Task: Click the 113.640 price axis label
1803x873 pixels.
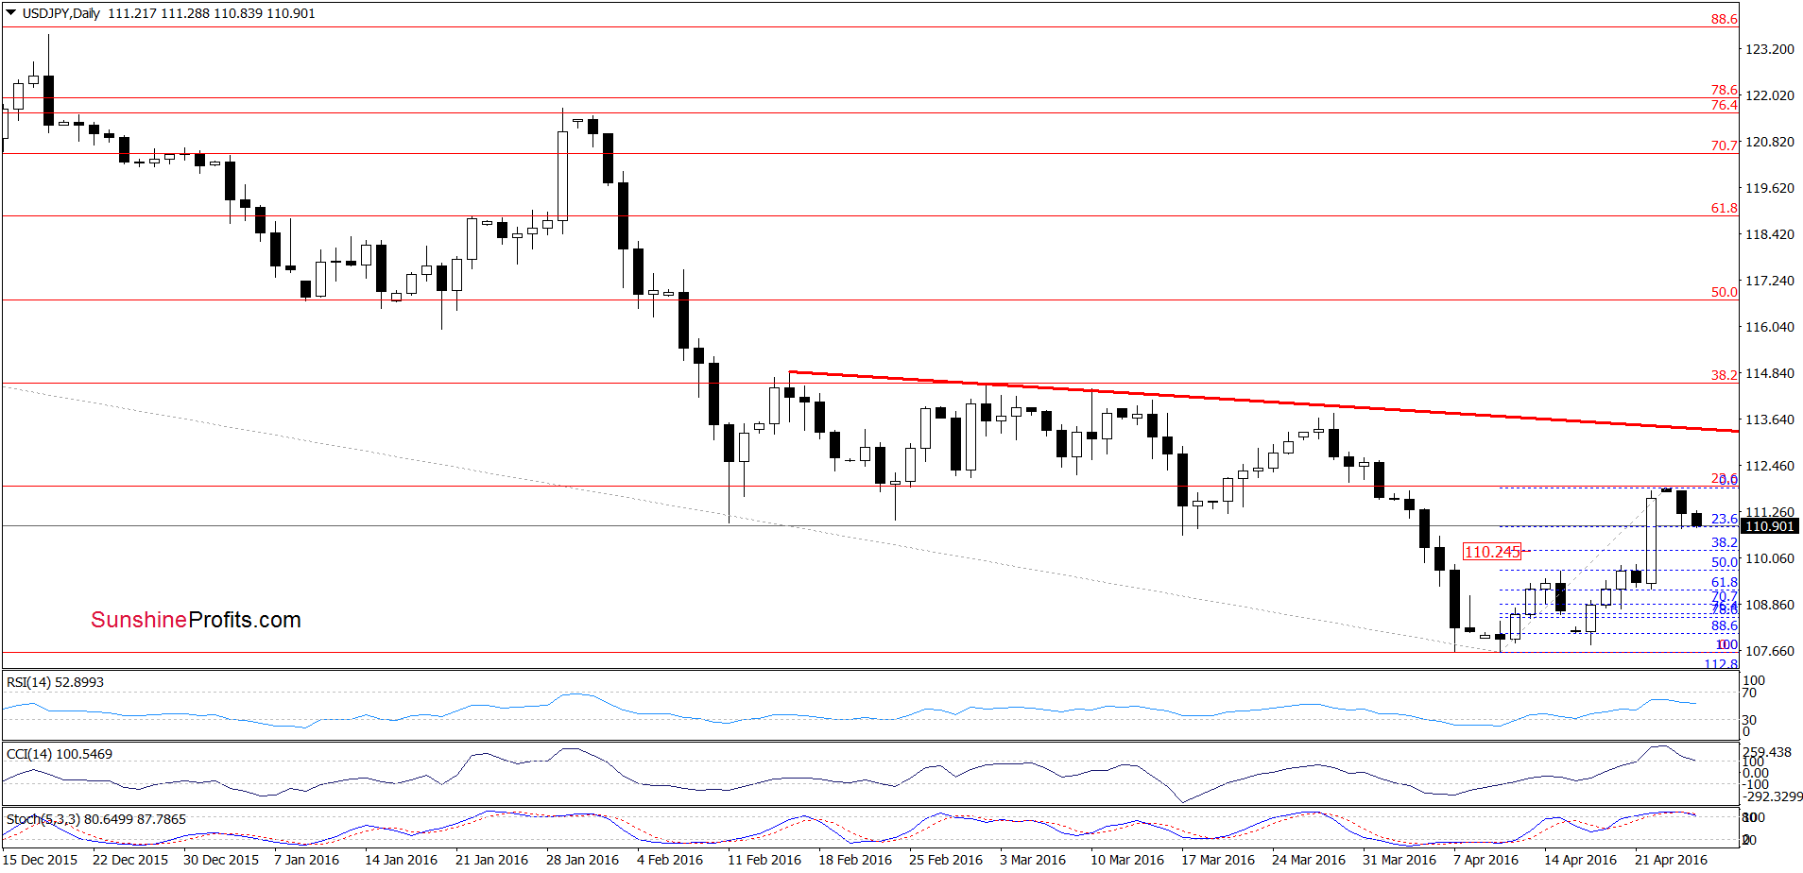Action: 1769,419
